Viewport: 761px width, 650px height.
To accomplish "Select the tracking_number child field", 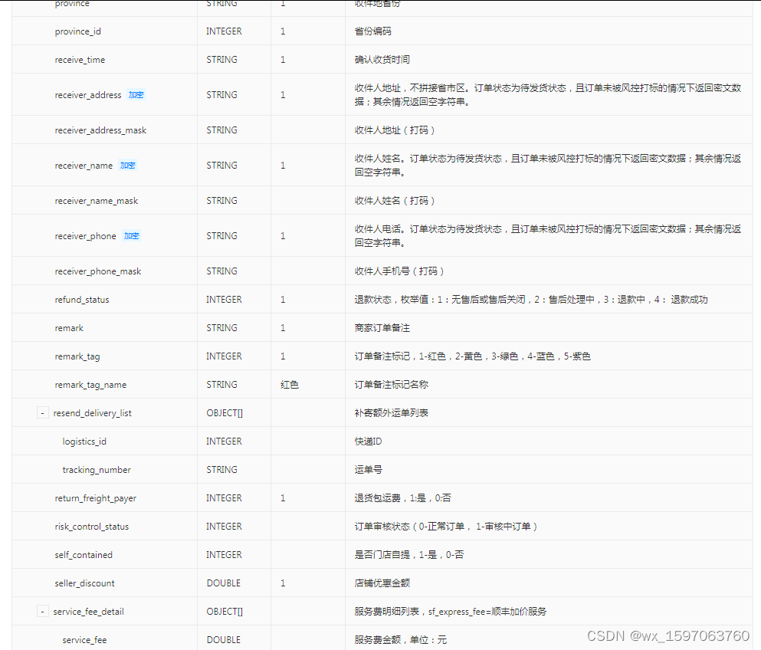I will [97, 470].
